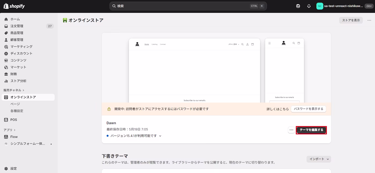Click the ディスカウント badge icon
Viewport: 375px width, 173px height.
tap(6, 54)
